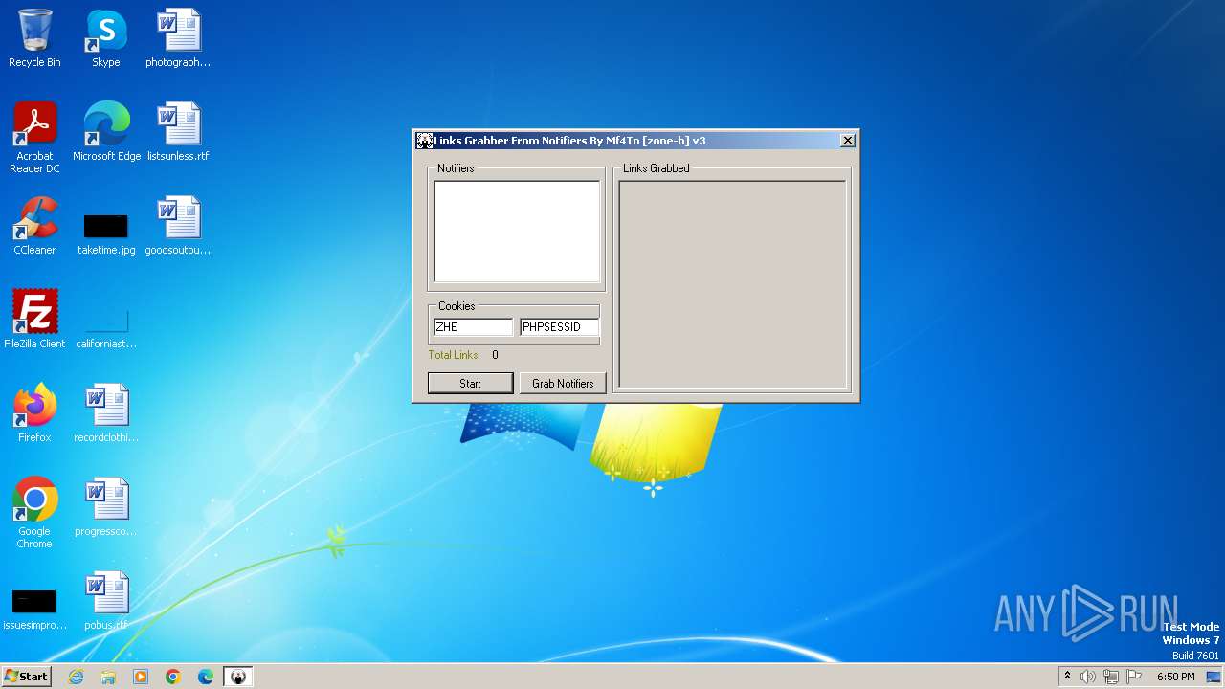Click the Show desktop button
The width and height of the screenshot is (1225, 689).
tap(1215, 677)
